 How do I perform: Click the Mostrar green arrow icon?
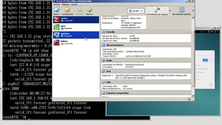(89, 10)
